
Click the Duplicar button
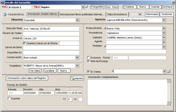130,7
